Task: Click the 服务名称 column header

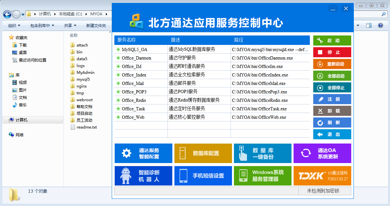Action: coord(127,40)
